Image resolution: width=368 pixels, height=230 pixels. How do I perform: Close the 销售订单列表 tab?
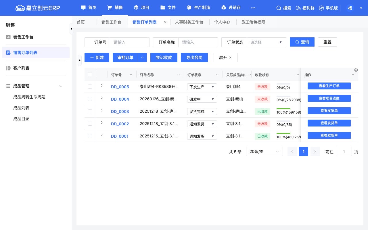click(165, 22)
